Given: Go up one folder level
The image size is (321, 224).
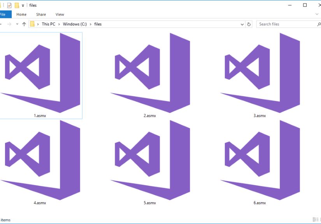Looking at the screenshot, I should 24,24.
